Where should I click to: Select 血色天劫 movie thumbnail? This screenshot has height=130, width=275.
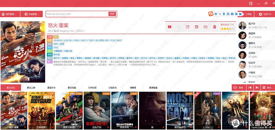(x=97, y=111)
